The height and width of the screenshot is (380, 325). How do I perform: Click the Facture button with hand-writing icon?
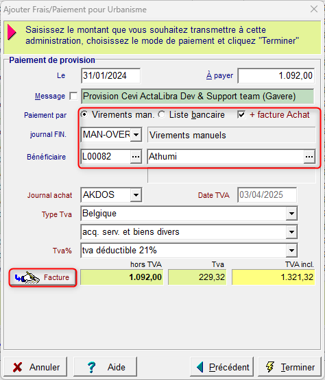[x=43, y=277]
